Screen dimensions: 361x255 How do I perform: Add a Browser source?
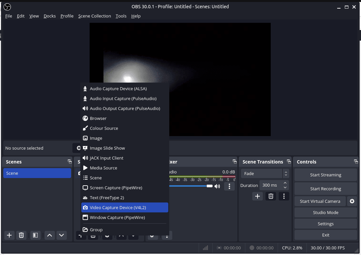(125, 118)
